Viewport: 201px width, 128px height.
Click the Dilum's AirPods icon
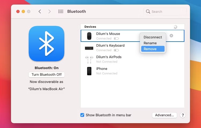click(x=89, y=59)
